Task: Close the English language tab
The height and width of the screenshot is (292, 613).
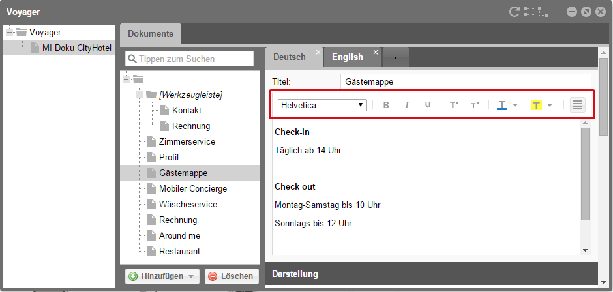Action: click(x=376, y=52)
